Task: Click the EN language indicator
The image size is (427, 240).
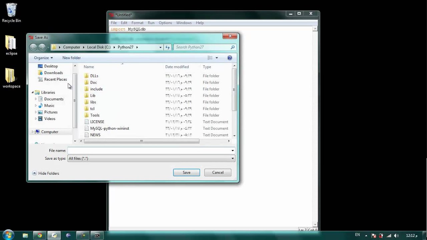Action: pos(357,235)
